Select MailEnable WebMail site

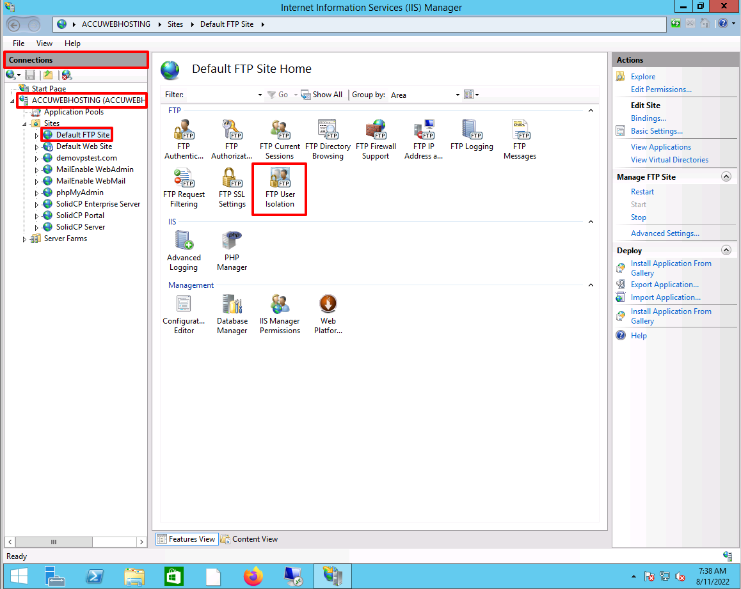click(91, 181)
